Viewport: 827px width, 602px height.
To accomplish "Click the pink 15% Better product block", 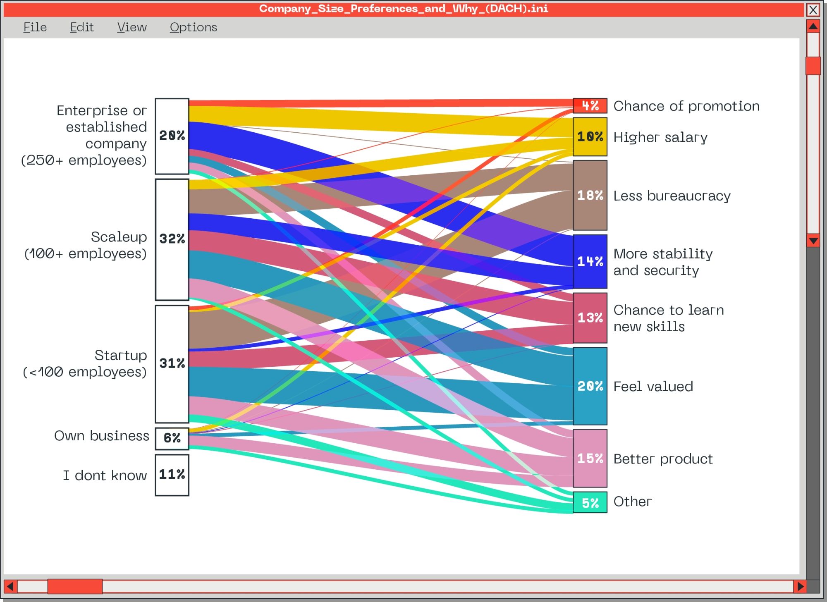I will click(x=590, y=458).
